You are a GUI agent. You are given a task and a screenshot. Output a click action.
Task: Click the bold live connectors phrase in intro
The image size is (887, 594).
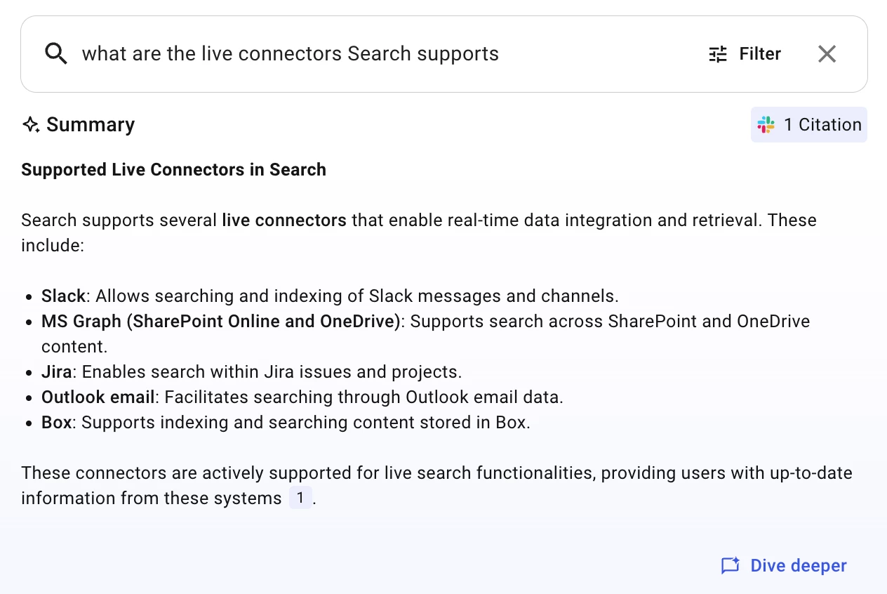click(x=284, y=220)
